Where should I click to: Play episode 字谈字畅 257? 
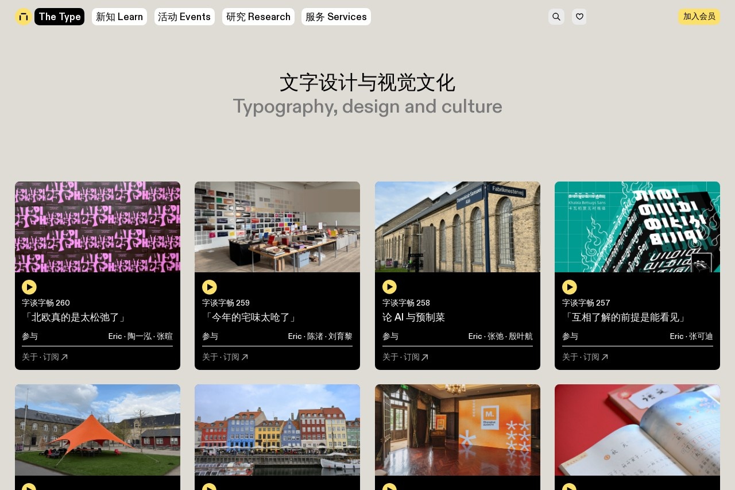[x=570, y=287]
